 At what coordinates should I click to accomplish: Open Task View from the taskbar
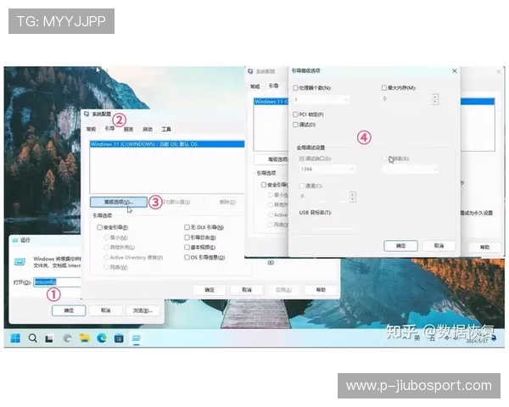[50, 337]
